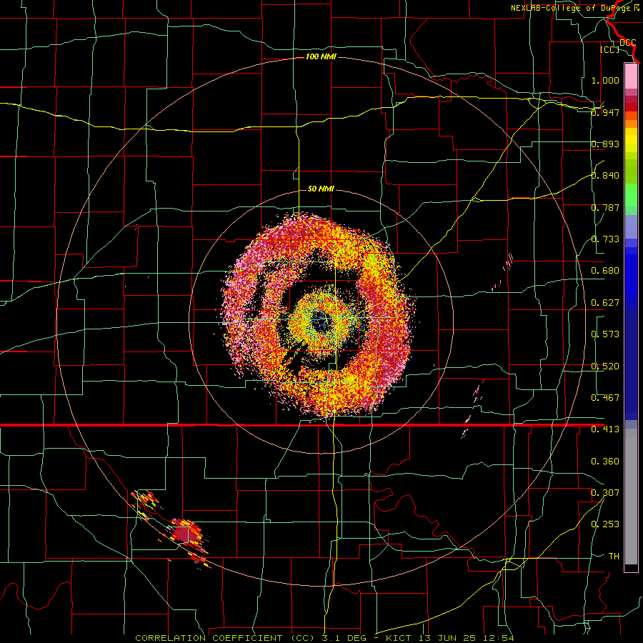Select the 0.680 legend value
This screenshot has height=643, width=643.
coord(605,271)
